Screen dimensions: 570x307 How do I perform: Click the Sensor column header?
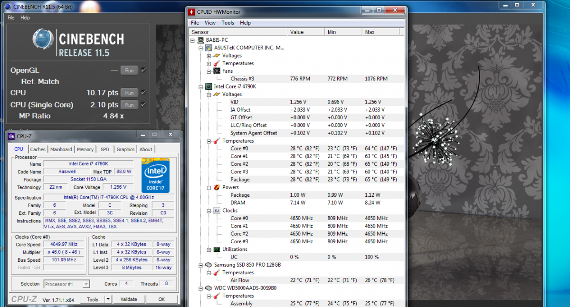238,32
